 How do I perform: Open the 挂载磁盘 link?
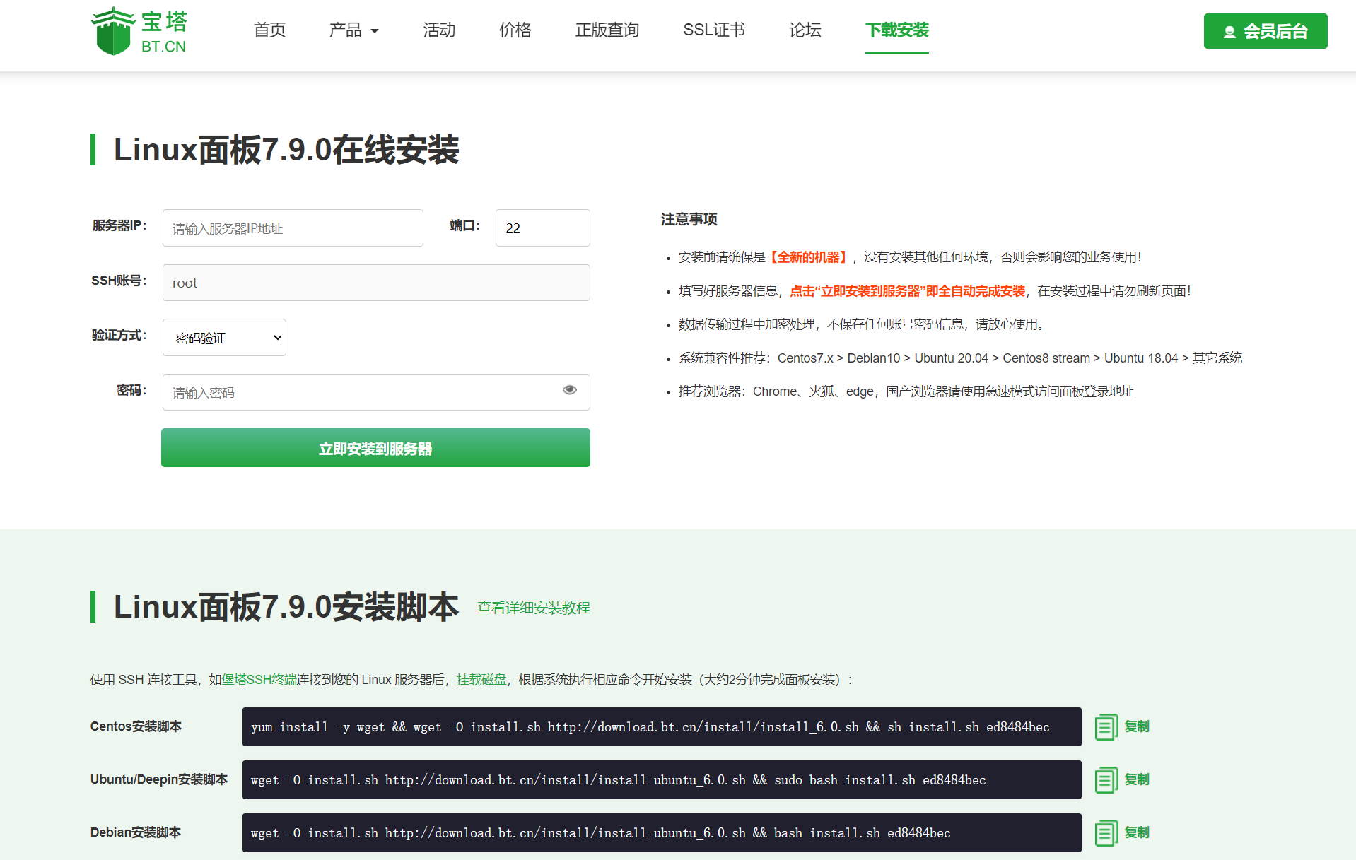481,680
